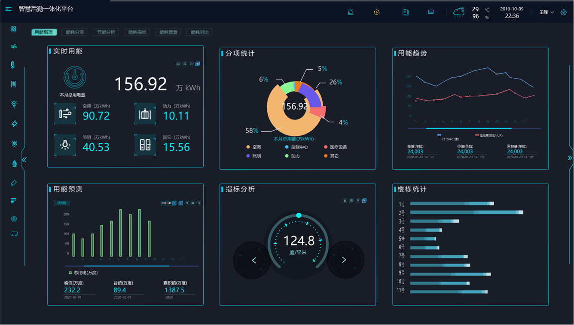Click next arrow on the 指标分析 gauge

(344, 260)
